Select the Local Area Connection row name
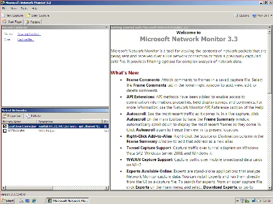The width and height of the screenshot is (273, 204). coord(22,126)
